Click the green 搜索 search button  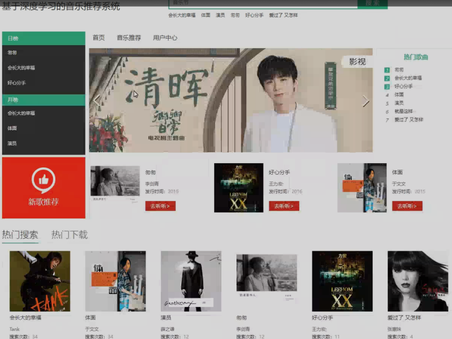(372, 3)
